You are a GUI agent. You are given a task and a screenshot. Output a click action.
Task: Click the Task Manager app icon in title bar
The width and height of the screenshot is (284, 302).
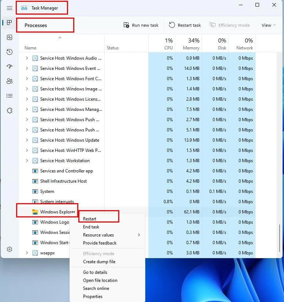tap(24, 8)
